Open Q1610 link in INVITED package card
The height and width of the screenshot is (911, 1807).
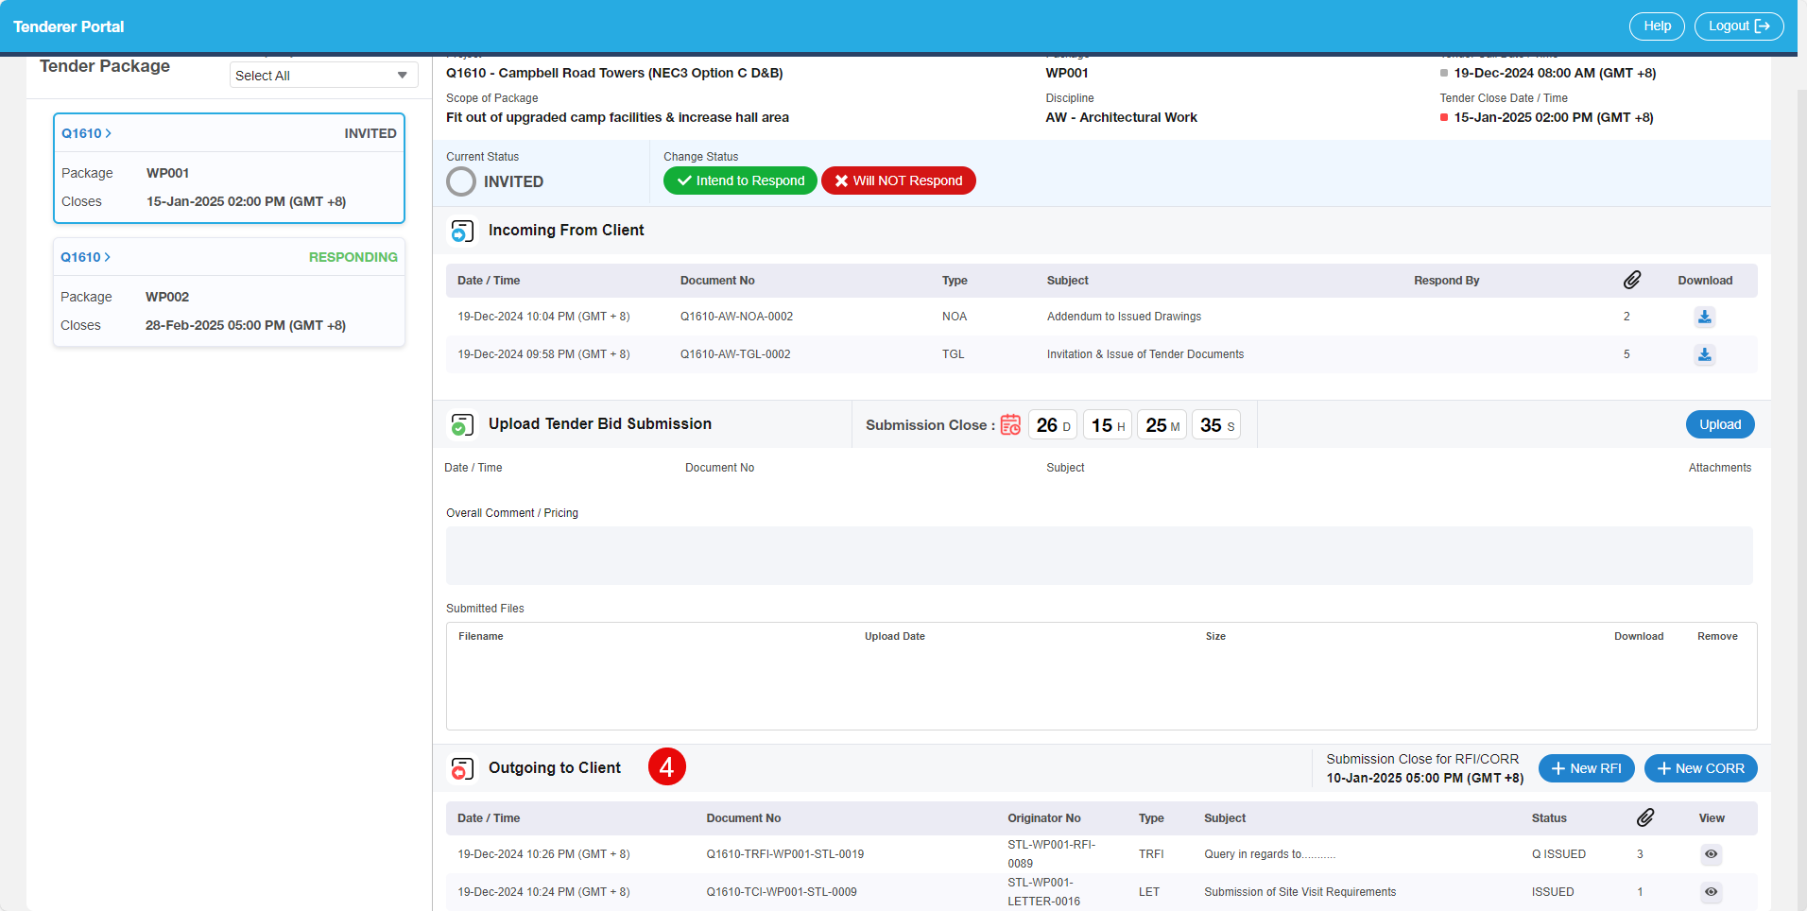[x=86, y=133]
